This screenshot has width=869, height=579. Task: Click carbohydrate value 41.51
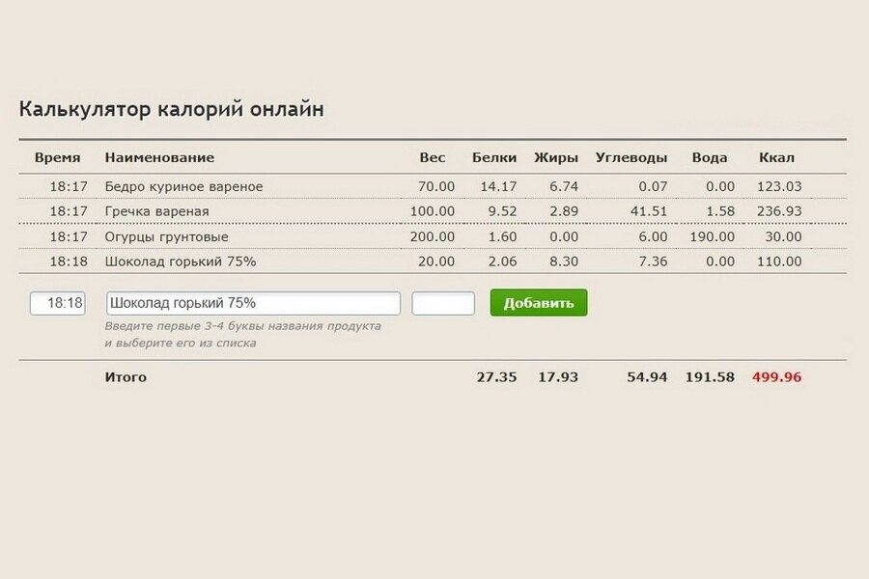[x=649, y=211]
